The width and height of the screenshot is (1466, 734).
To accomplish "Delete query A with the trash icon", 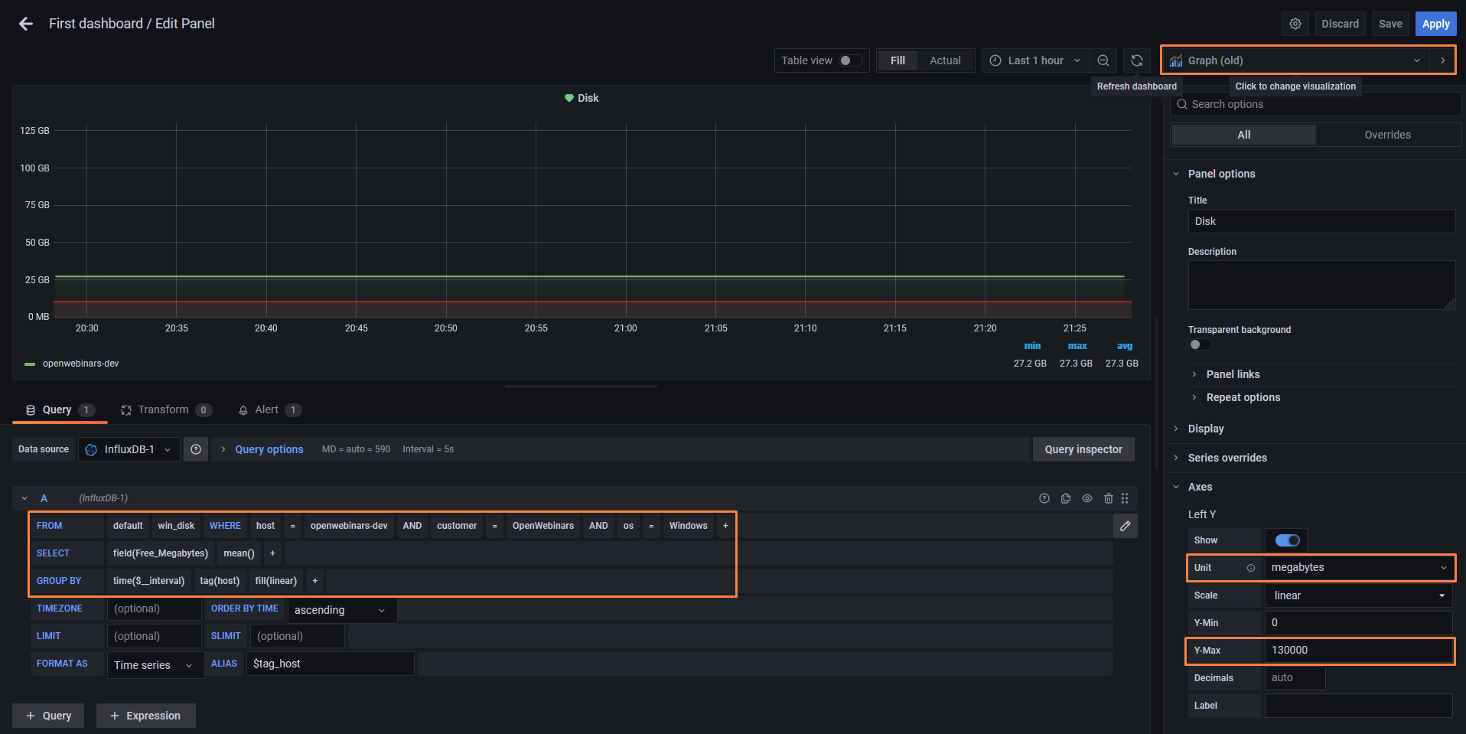I will pyautogui.click(x=1109, y=498).
